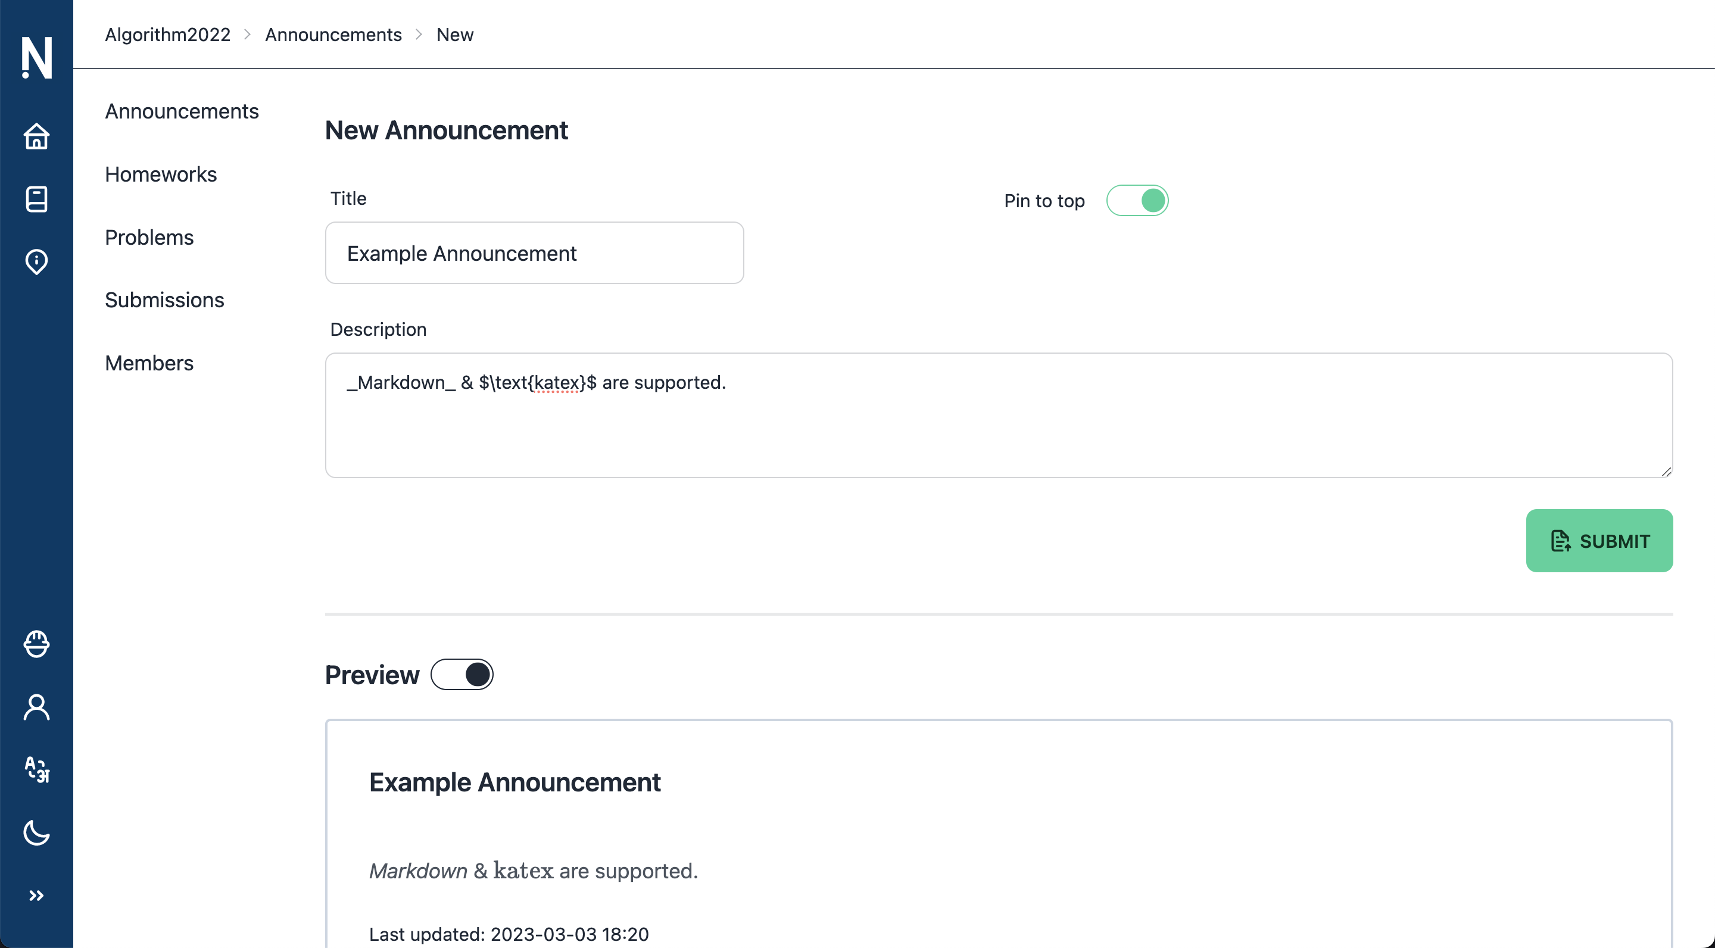
Task: Click the N logo in sidebar
Action: (x=36, y=57)
